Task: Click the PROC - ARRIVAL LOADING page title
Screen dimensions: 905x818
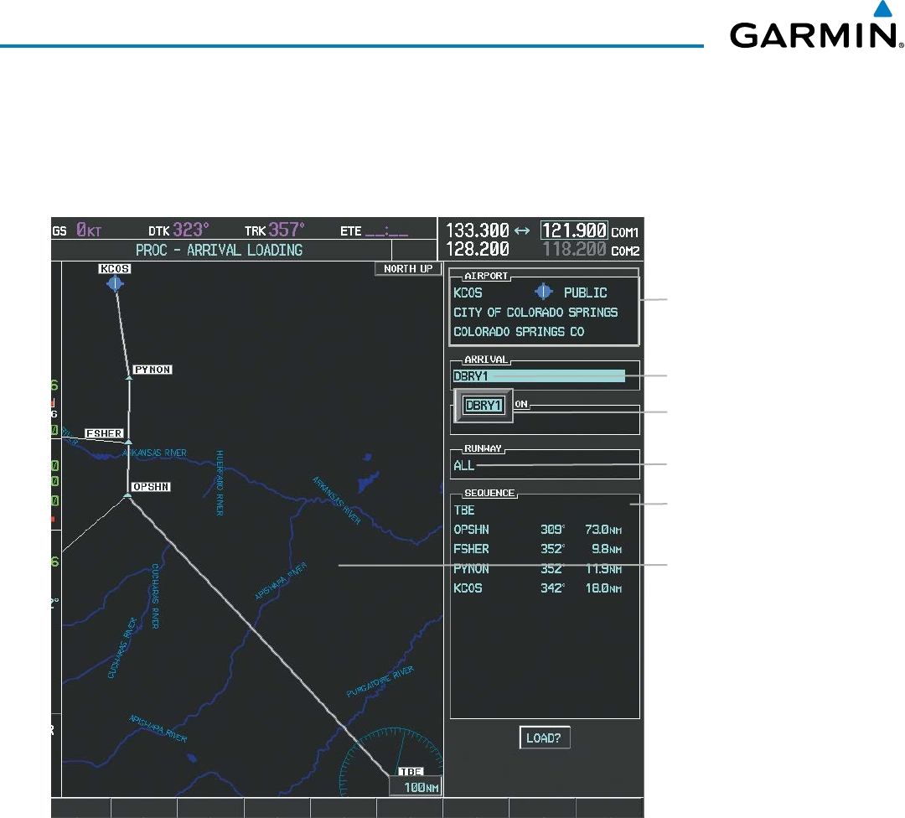Action: [x=220, y=251]
